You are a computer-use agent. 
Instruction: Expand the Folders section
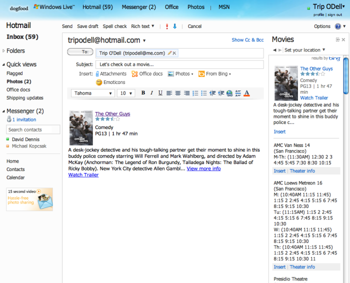click(x=3, y=51)
